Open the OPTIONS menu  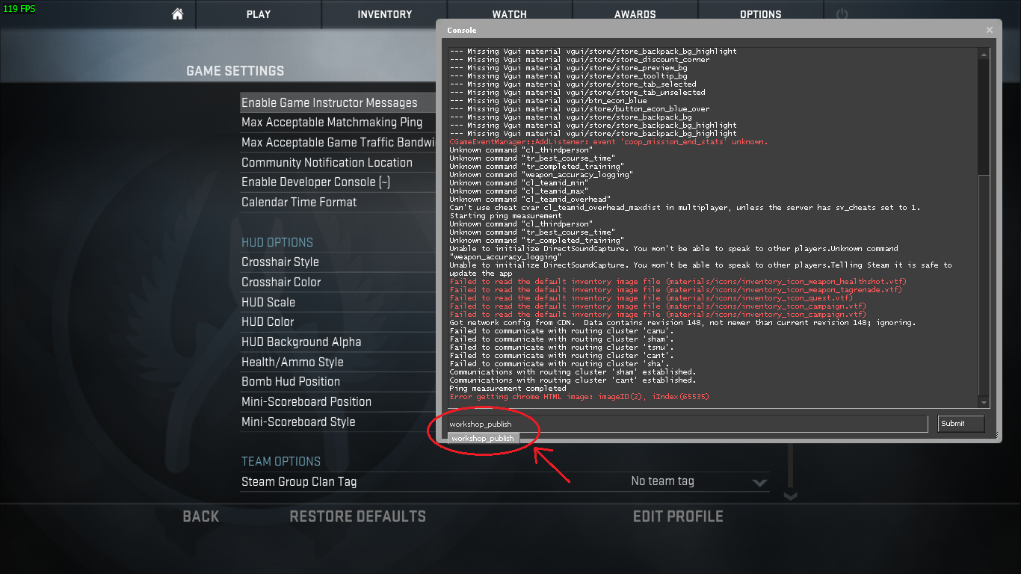[x=761, y=14]
